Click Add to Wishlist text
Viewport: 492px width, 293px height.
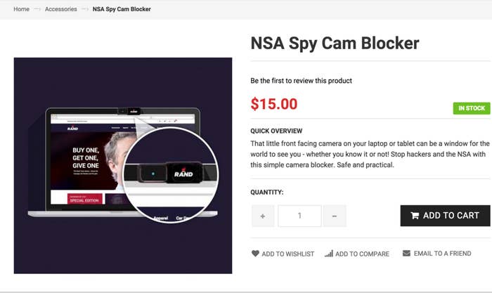coord(287,254)
